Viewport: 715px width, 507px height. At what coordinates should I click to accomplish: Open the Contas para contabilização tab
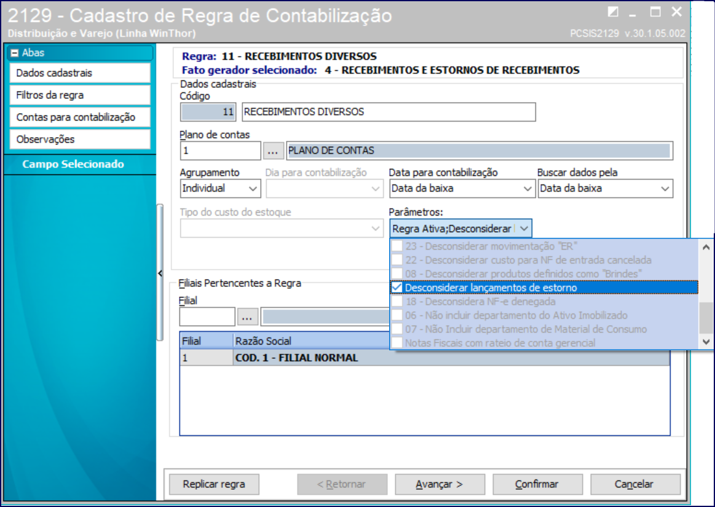pyautogui.click(x=80, y=117)
